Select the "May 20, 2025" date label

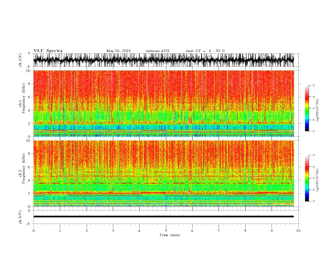[x=118, y=51]
